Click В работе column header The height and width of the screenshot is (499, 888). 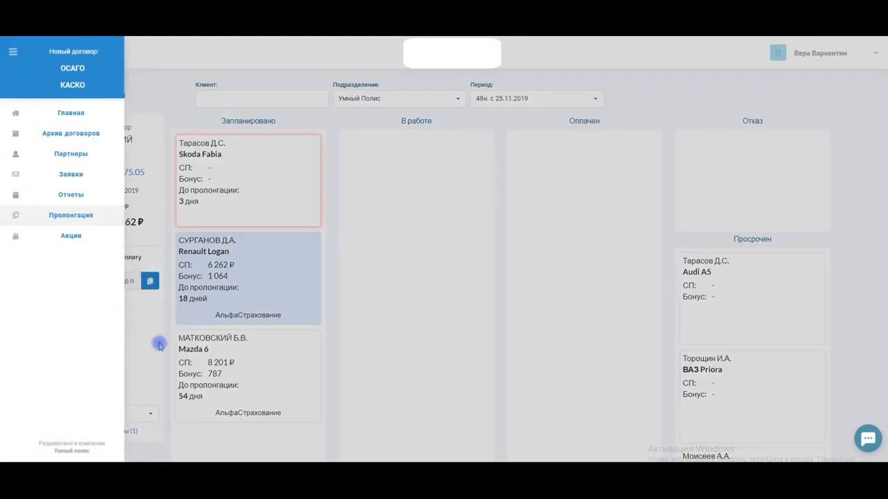point(416,121)
